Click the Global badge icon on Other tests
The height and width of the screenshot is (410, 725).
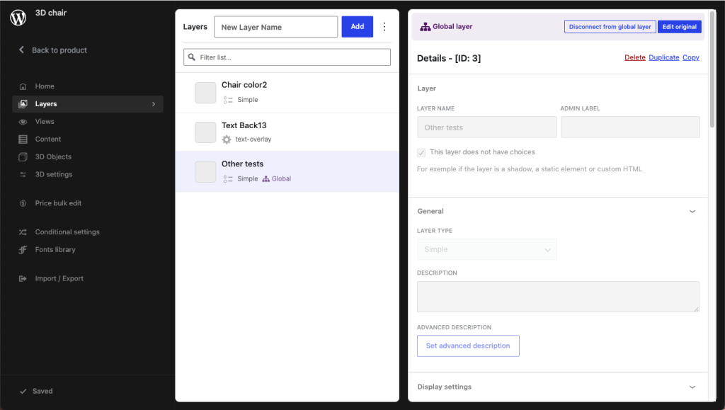point(266,179)
